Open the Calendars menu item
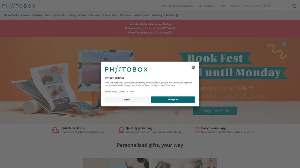 tap(94, 15)
